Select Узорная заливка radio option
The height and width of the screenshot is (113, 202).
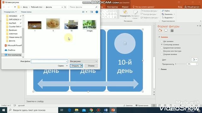click(162, 54)
